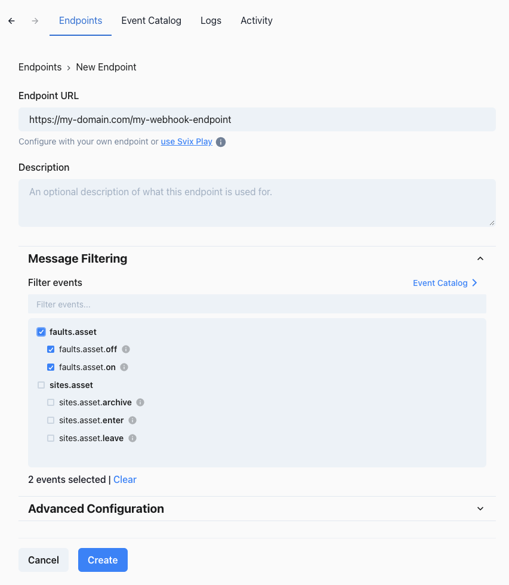Enable the sites.asset checkbox
The height and width of the screenshot is (585, 509).
pyautogui.click(x=41, y=385)
